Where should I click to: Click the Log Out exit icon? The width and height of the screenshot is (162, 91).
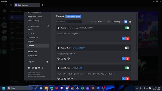pyautogui.click(x=47, y=62)
